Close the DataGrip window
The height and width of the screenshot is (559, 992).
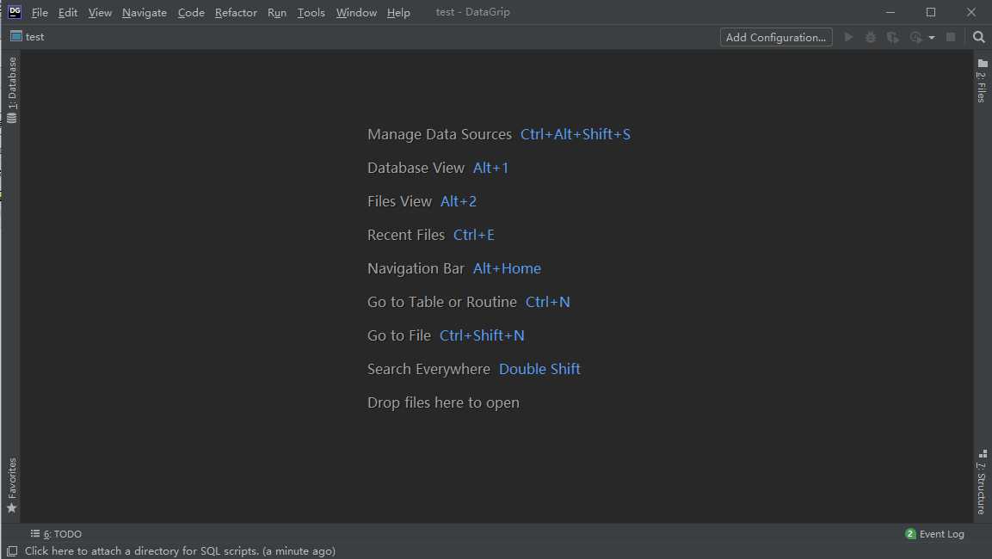pos(971,12)
